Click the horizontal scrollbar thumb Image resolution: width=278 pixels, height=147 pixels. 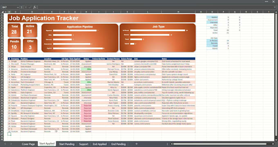click(x=220, y=144)
